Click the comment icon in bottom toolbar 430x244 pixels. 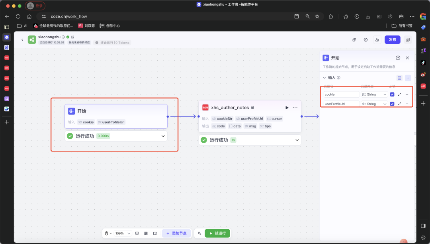(137, 233)
